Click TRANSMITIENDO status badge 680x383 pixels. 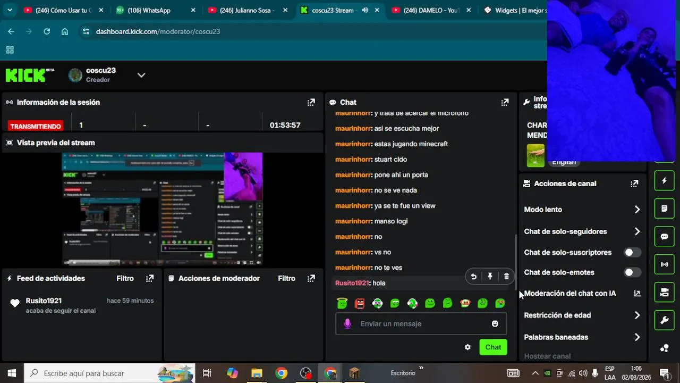pos(36,126)
